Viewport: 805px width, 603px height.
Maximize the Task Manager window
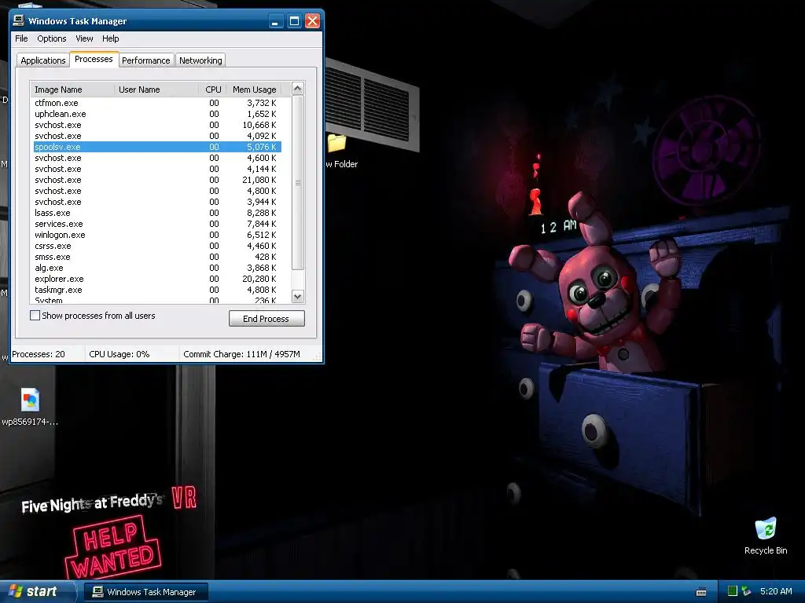[x=294, y=21]
